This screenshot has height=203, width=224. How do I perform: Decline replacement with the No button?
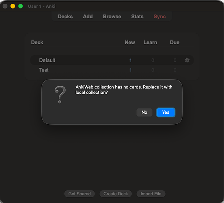144,112
